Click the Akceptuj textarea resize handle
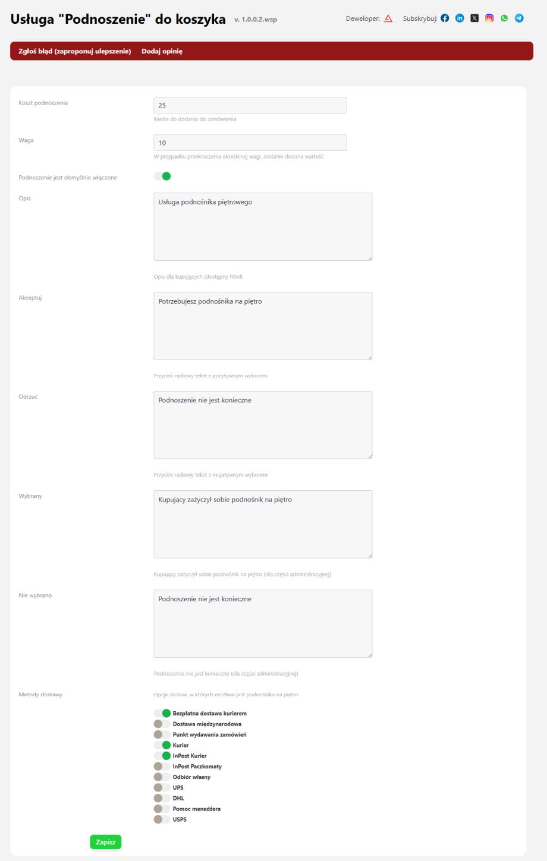This screenshot has height=861, width=547. pyautogui.click(x=370, y=357)
